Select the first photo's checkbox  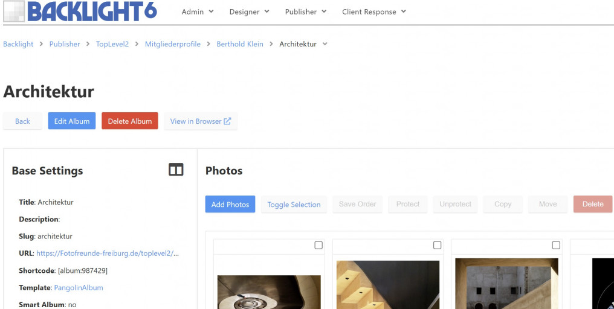tap(318, 245)
